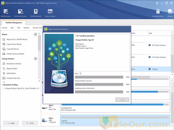
Task: Click the Migrate OS to SSD/HD Wizard icon
Action: click(x=4, y=39)
